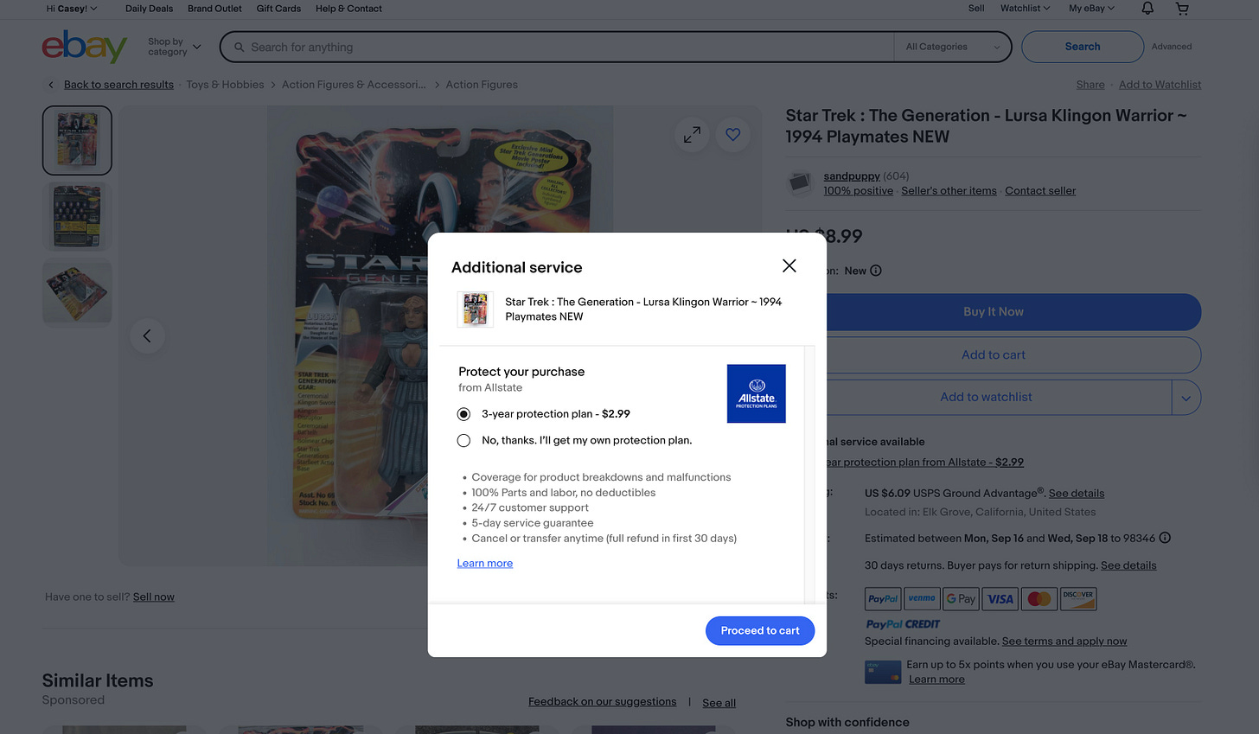
Task: Click the Venmo payment icon
Action: [922, 599]
